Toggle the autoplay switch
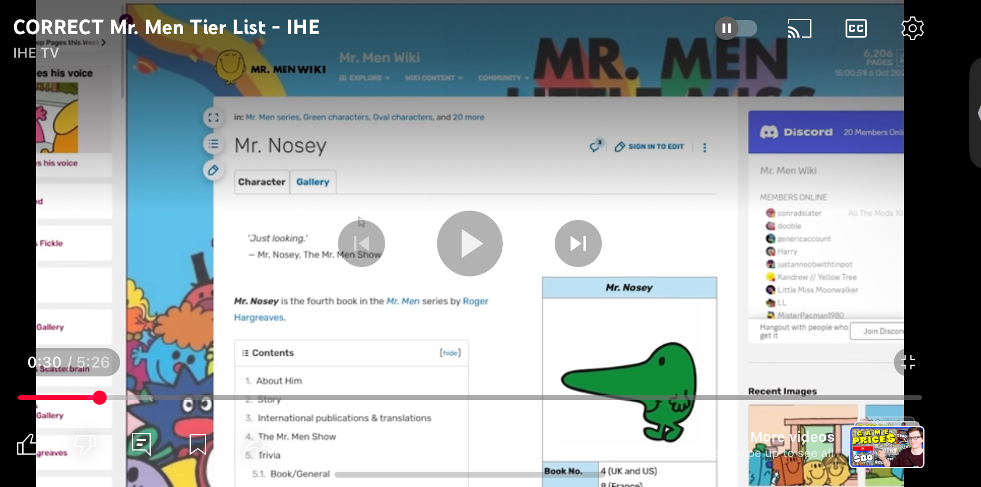 pos(735,28)
